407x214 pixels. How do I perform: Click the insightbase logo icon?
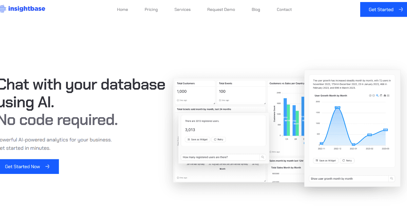point(3,8)
